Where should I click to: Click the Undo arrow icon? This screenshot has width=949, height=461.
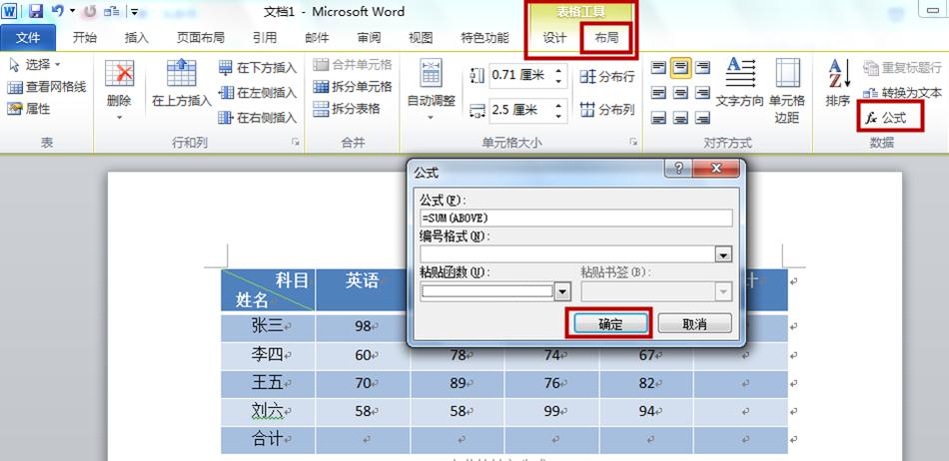point(58,10)
